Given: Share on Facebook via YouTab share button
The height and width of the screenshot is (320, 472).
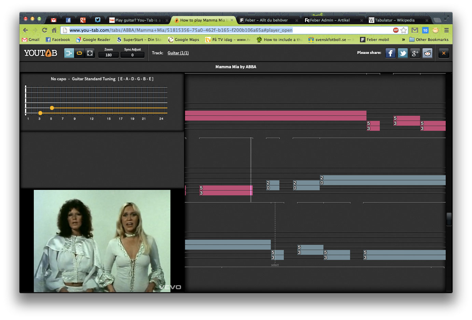Looking at the screenshot, I should tap(390, 53).
